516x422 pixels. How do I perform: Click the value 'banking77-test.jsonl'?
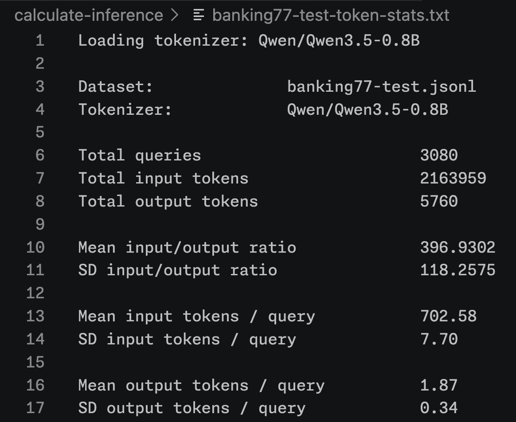382,86
